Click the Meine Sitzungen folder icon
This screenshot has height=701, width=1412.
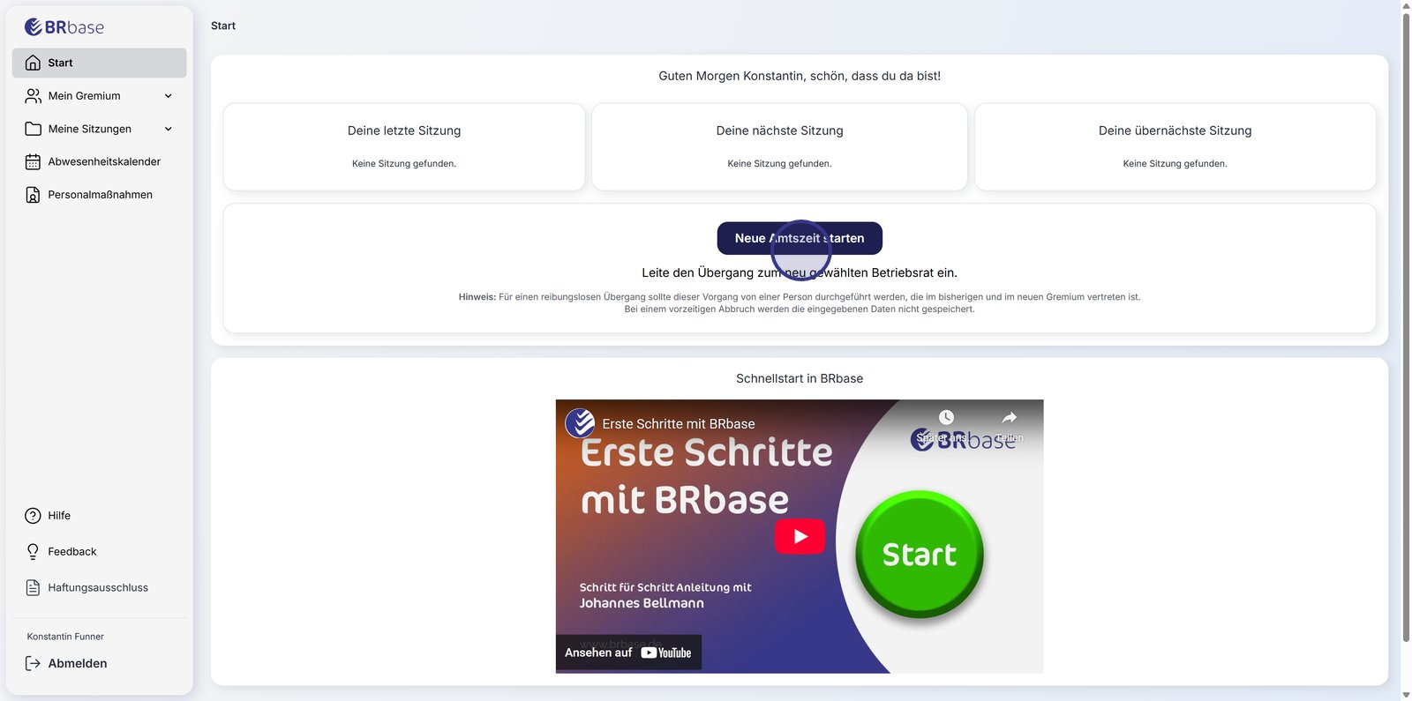pos(33,129)
